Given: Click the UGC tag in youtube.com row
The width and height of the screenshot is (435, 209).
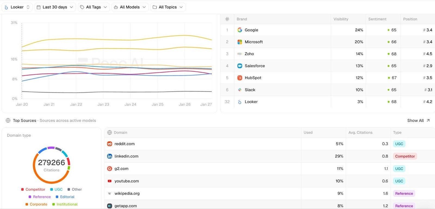Looking at the screenshot, I should pyautogui.click(x=399, y=181).
